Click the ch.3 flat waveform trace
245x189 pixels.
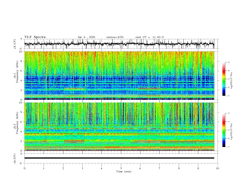119,158
